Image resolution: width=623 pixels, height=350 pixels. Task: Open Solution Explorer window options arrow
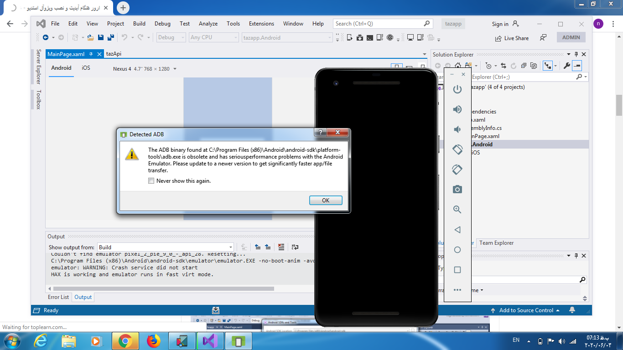[568, 54]
